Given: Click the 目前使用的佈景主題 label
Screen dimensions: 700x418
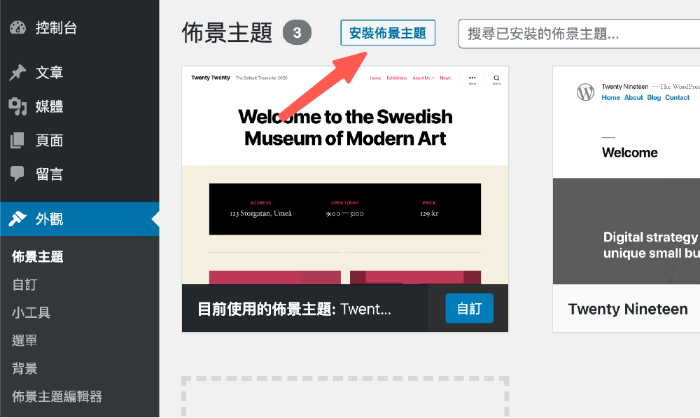Looking at the screenshot, I should point(267,309).
